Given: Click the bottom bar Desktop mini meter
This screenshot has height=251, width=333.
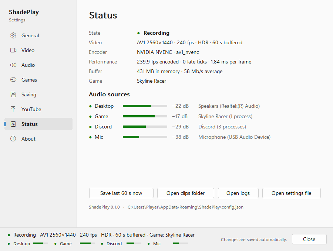Looking at the screenshot, I should click(41, 243).
